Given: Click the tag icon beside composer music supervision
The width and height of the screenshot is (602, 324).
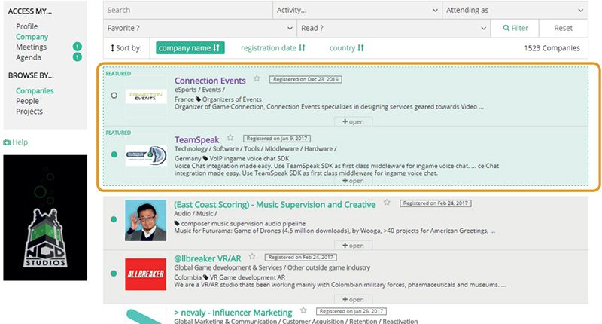Looking at the screenshot, I should [x=177, y=223].
